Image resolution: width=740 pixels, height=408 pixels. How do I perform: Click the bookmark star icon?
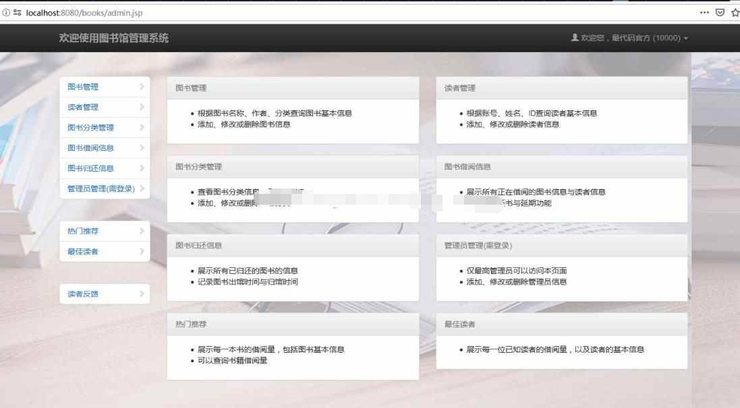click(735, 13)
